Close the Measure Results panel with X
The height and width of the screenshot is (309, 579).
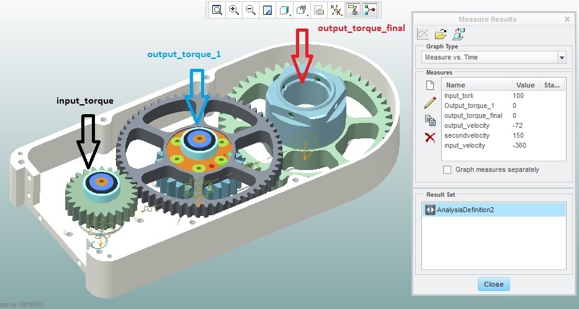[x=567, y=19]
